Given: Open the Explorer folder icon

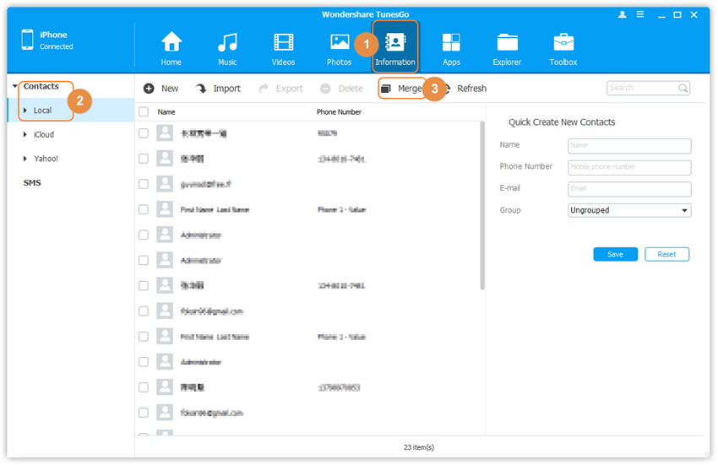Looking at the screenshot, I should pyautogui.click(x=508, y=43).
